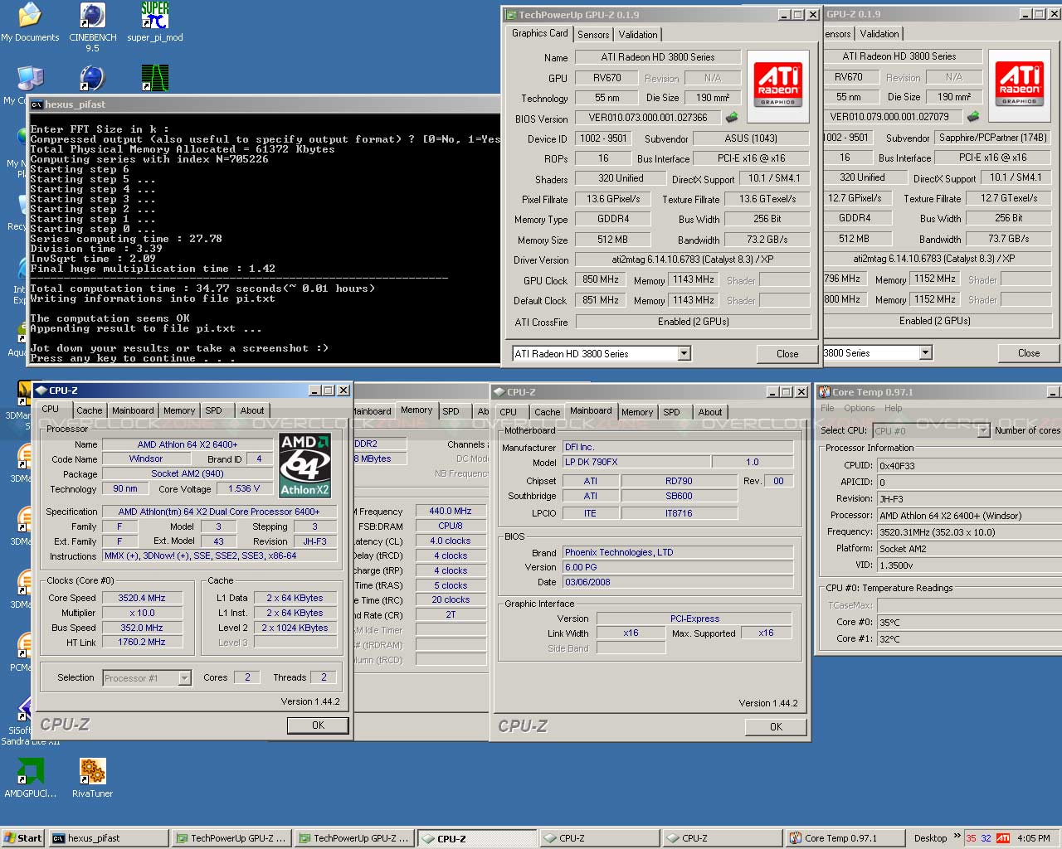Click Core Speed value 3520.4 MHz

point(142,598)
